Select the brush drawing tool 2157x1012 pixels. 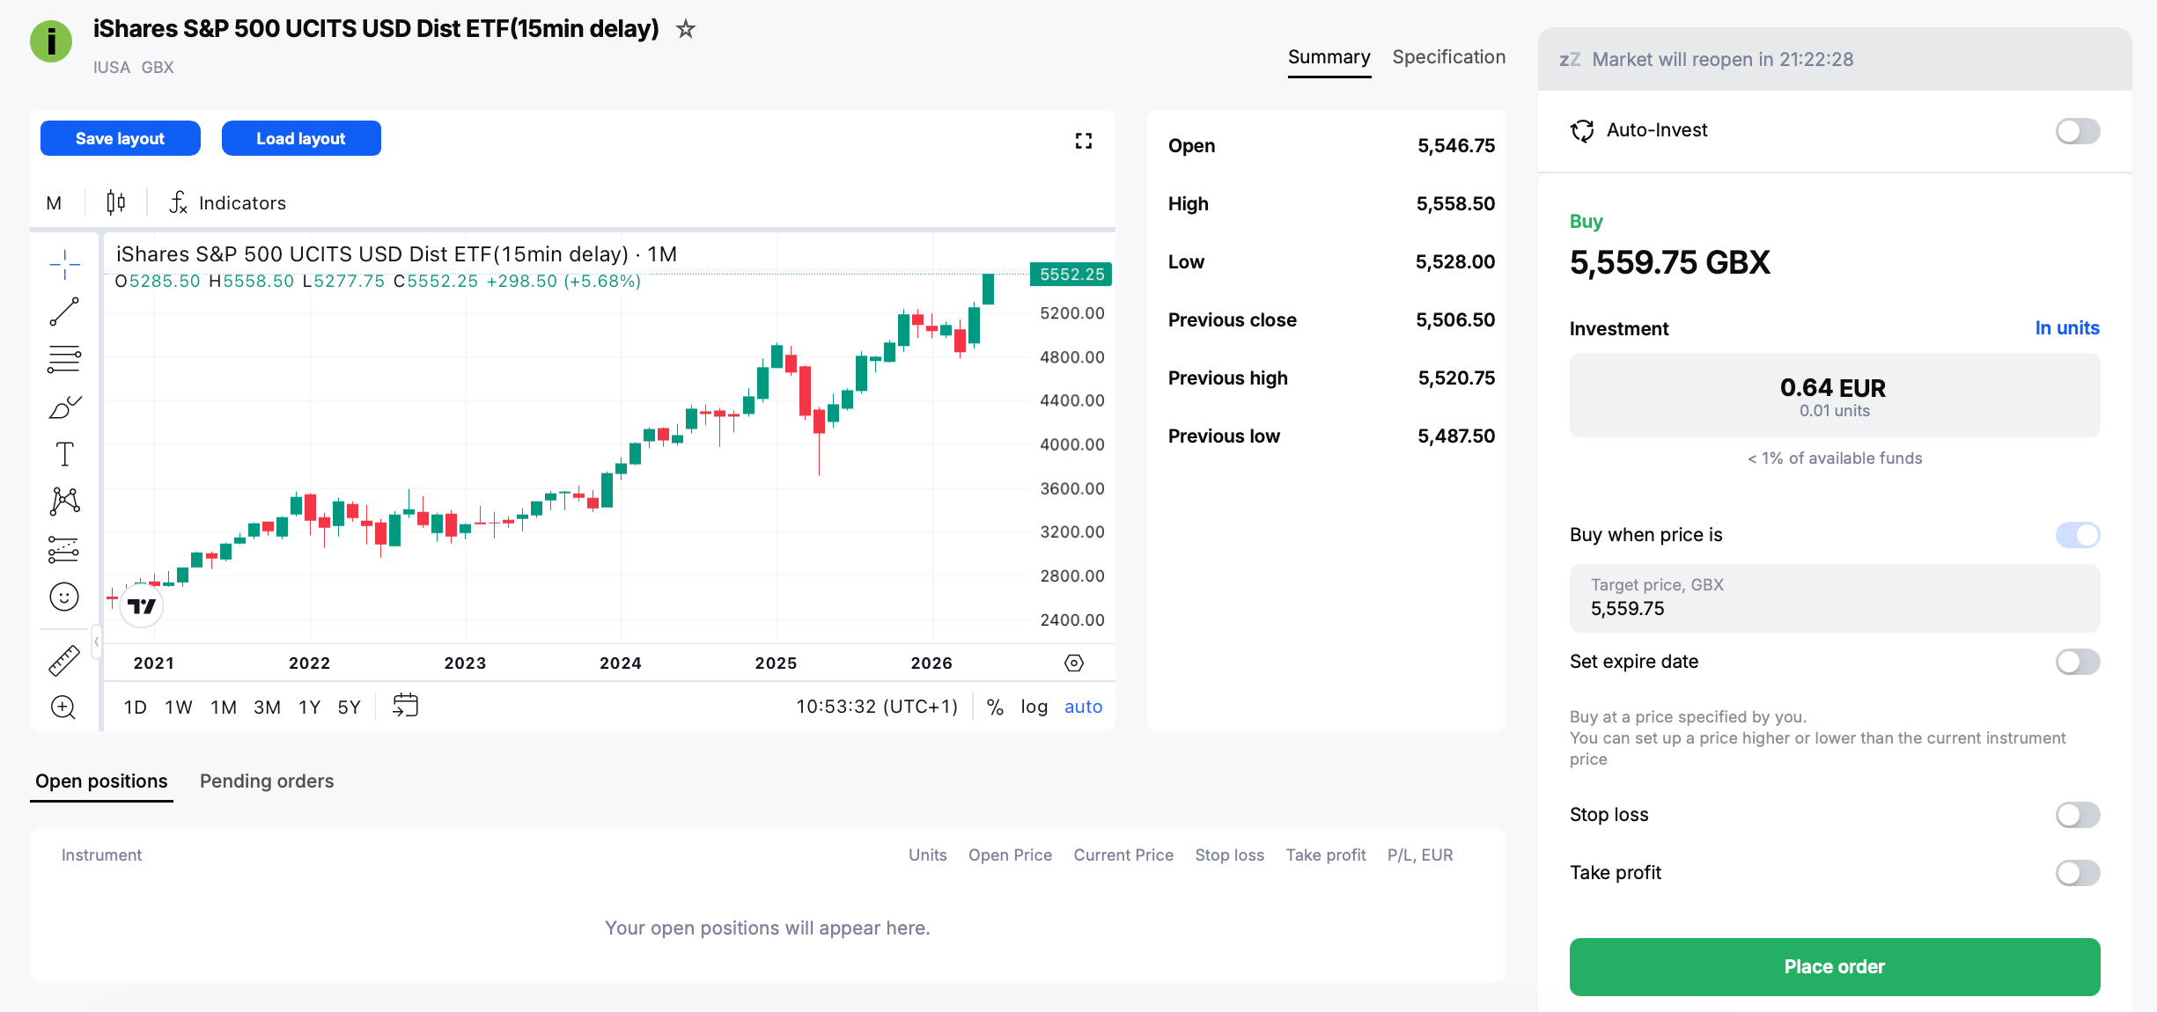pos(64,407)
